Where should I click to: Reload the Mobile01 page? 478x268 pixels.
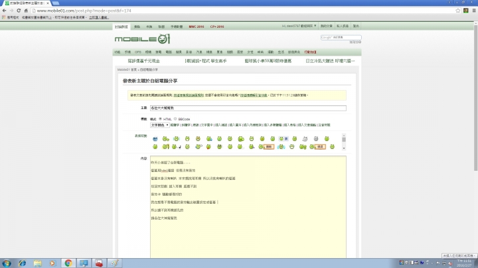pos(19,11)
